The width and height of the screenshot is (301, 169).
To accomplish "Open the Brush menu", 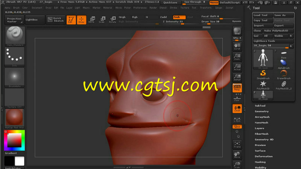I will [x=16, y=8].
